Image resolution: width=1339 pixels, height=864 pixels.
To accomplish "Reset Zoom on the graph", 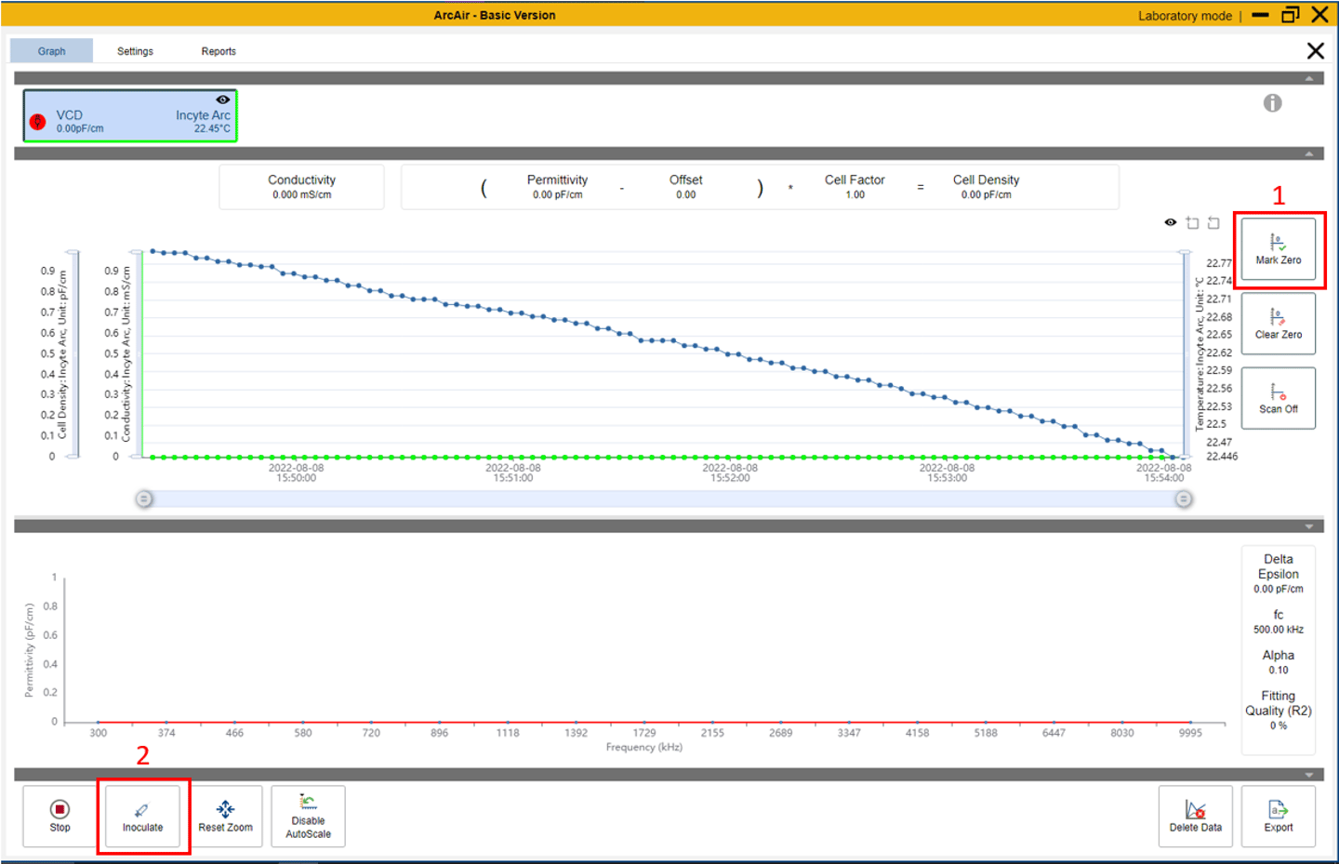I will [225, 816].
